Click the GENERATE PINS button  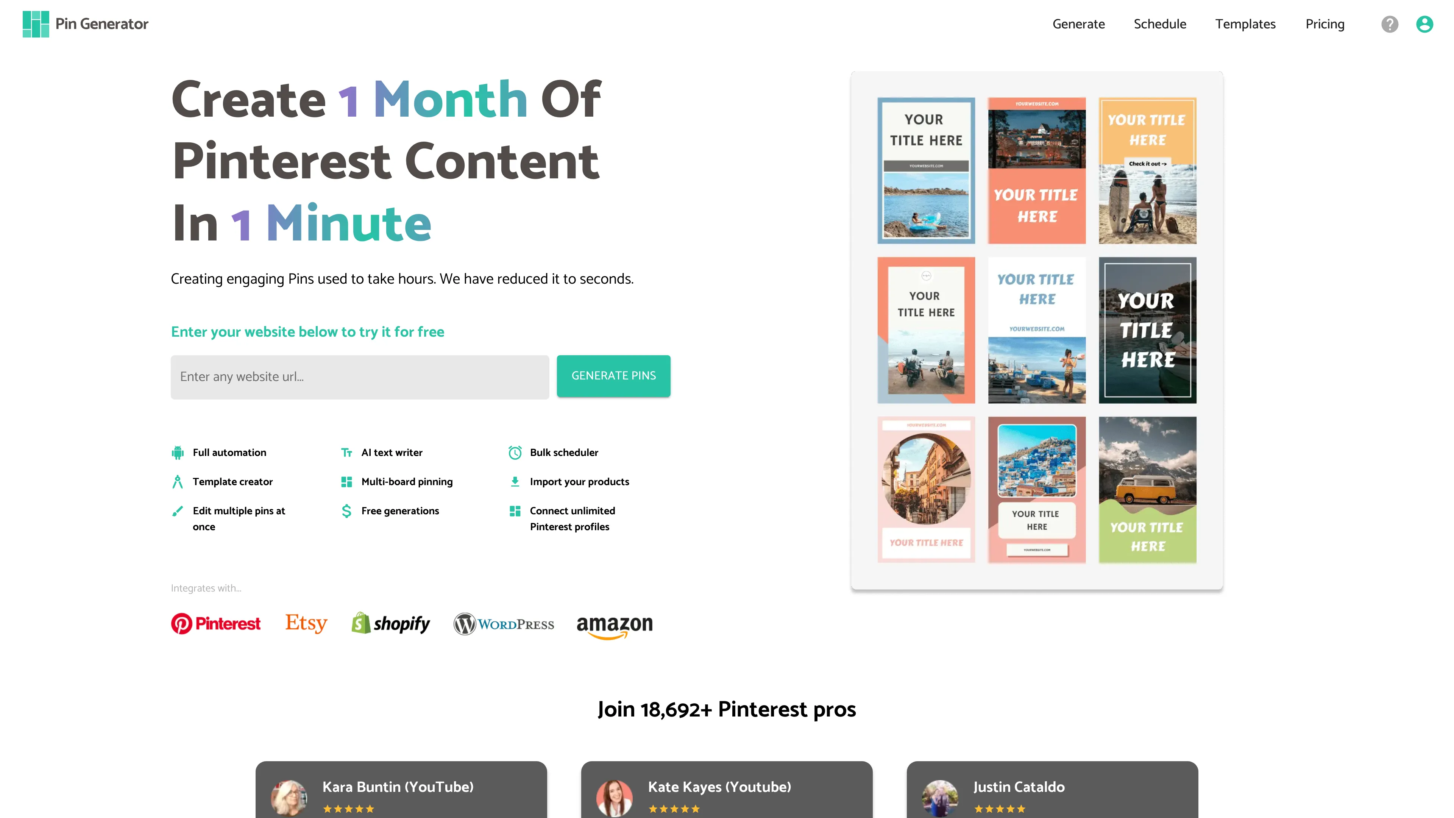613,376
